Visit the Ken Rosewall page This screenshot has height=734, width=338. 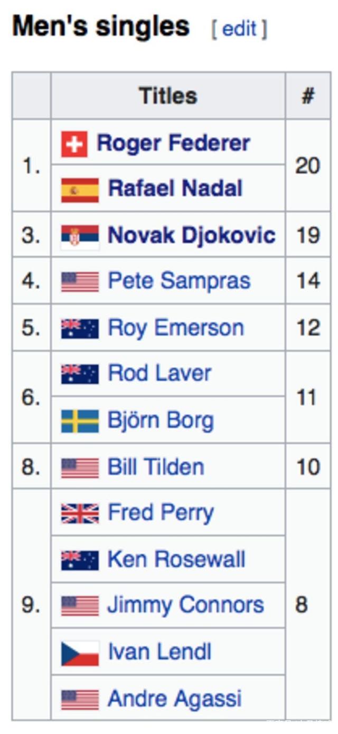pyautogui.click(x=176, y=559)
